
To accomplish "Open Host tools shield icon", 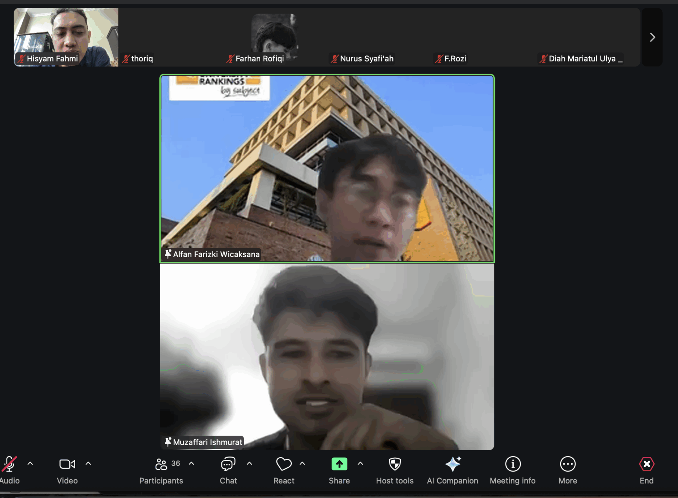I will (x=395, y=465).
